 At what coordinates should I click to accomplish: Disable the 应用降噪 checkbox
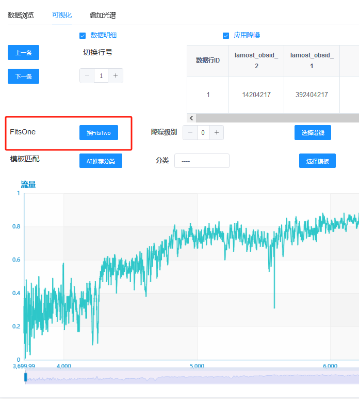225,36
